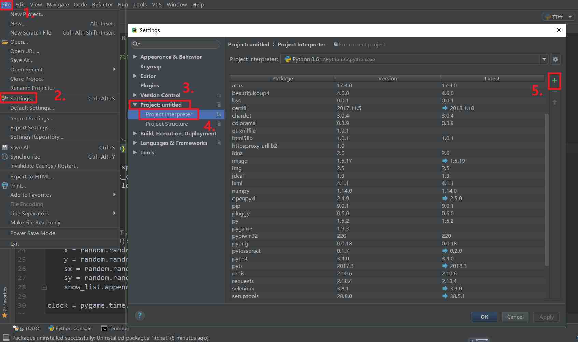Expand Build, Execution, Deployment section
This screenshot has height=342, width=578.
point(135,133)
